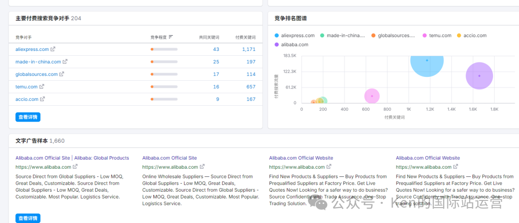Screen dimensions: 519x223
Task: Toggle temu.com legend item in chart
Action: click(x=437, y=36)
